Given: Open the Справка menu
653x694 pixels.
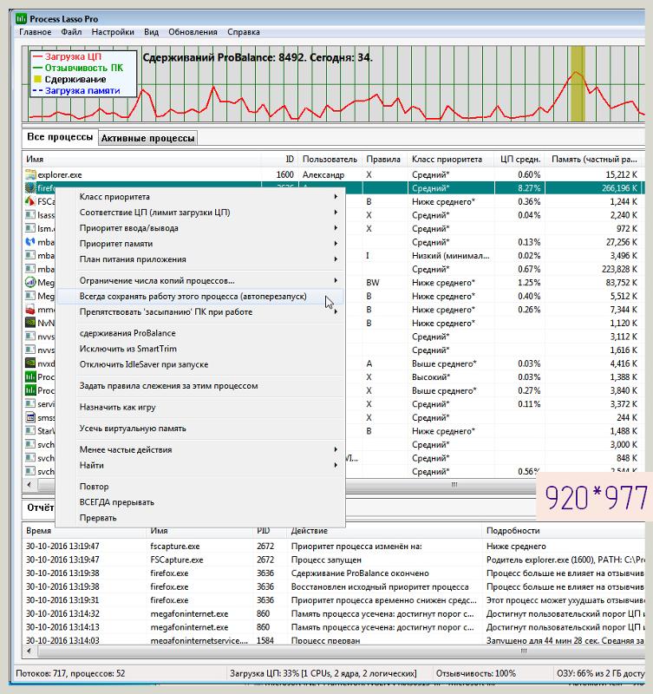Looking at the screenshot, I should (244, 32).
